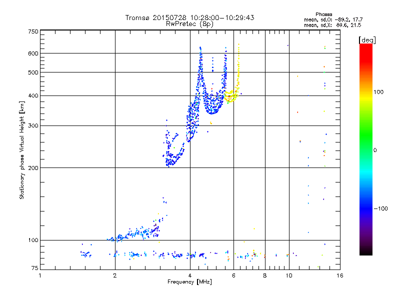
Task: Click the y-axis tick label '200'
Action: click(x=33, y=168)
